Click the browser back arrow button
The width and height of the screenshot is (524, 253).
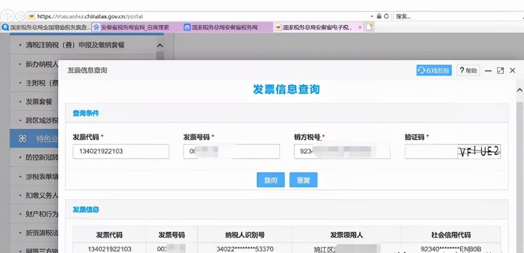tap(8, 16)
